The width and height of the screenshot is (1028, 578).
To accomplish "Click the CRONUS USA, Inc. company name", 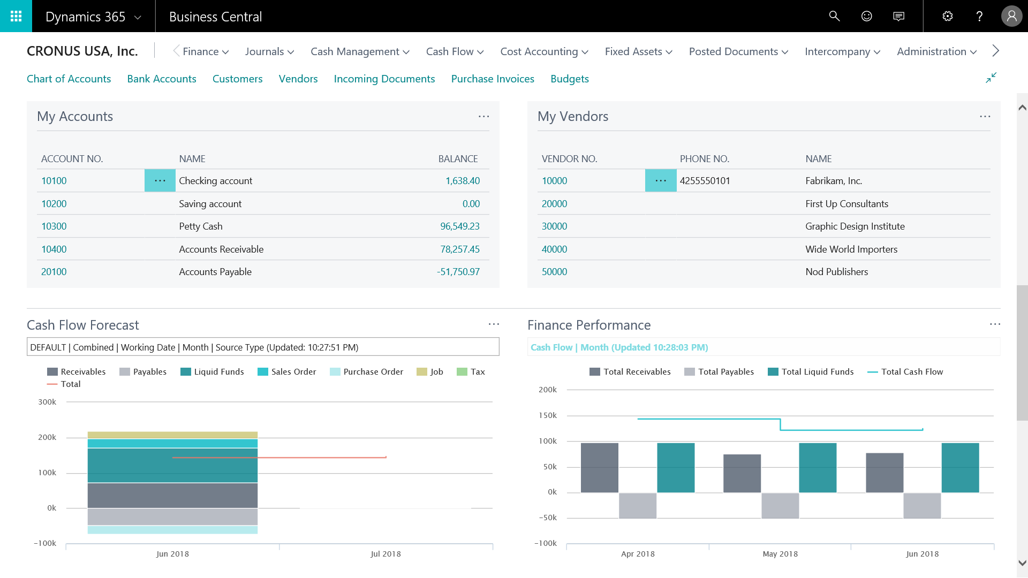I will click(x=82, y=51).
